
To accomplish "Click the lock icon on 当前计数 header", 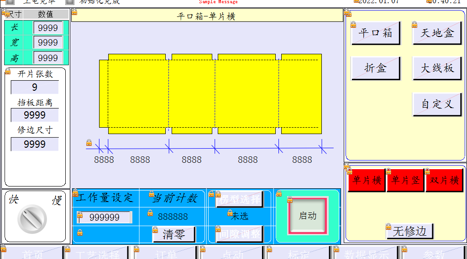I will pos(152,194).
